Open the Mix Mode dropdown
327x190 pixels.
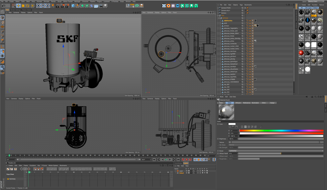coord(276,145)
